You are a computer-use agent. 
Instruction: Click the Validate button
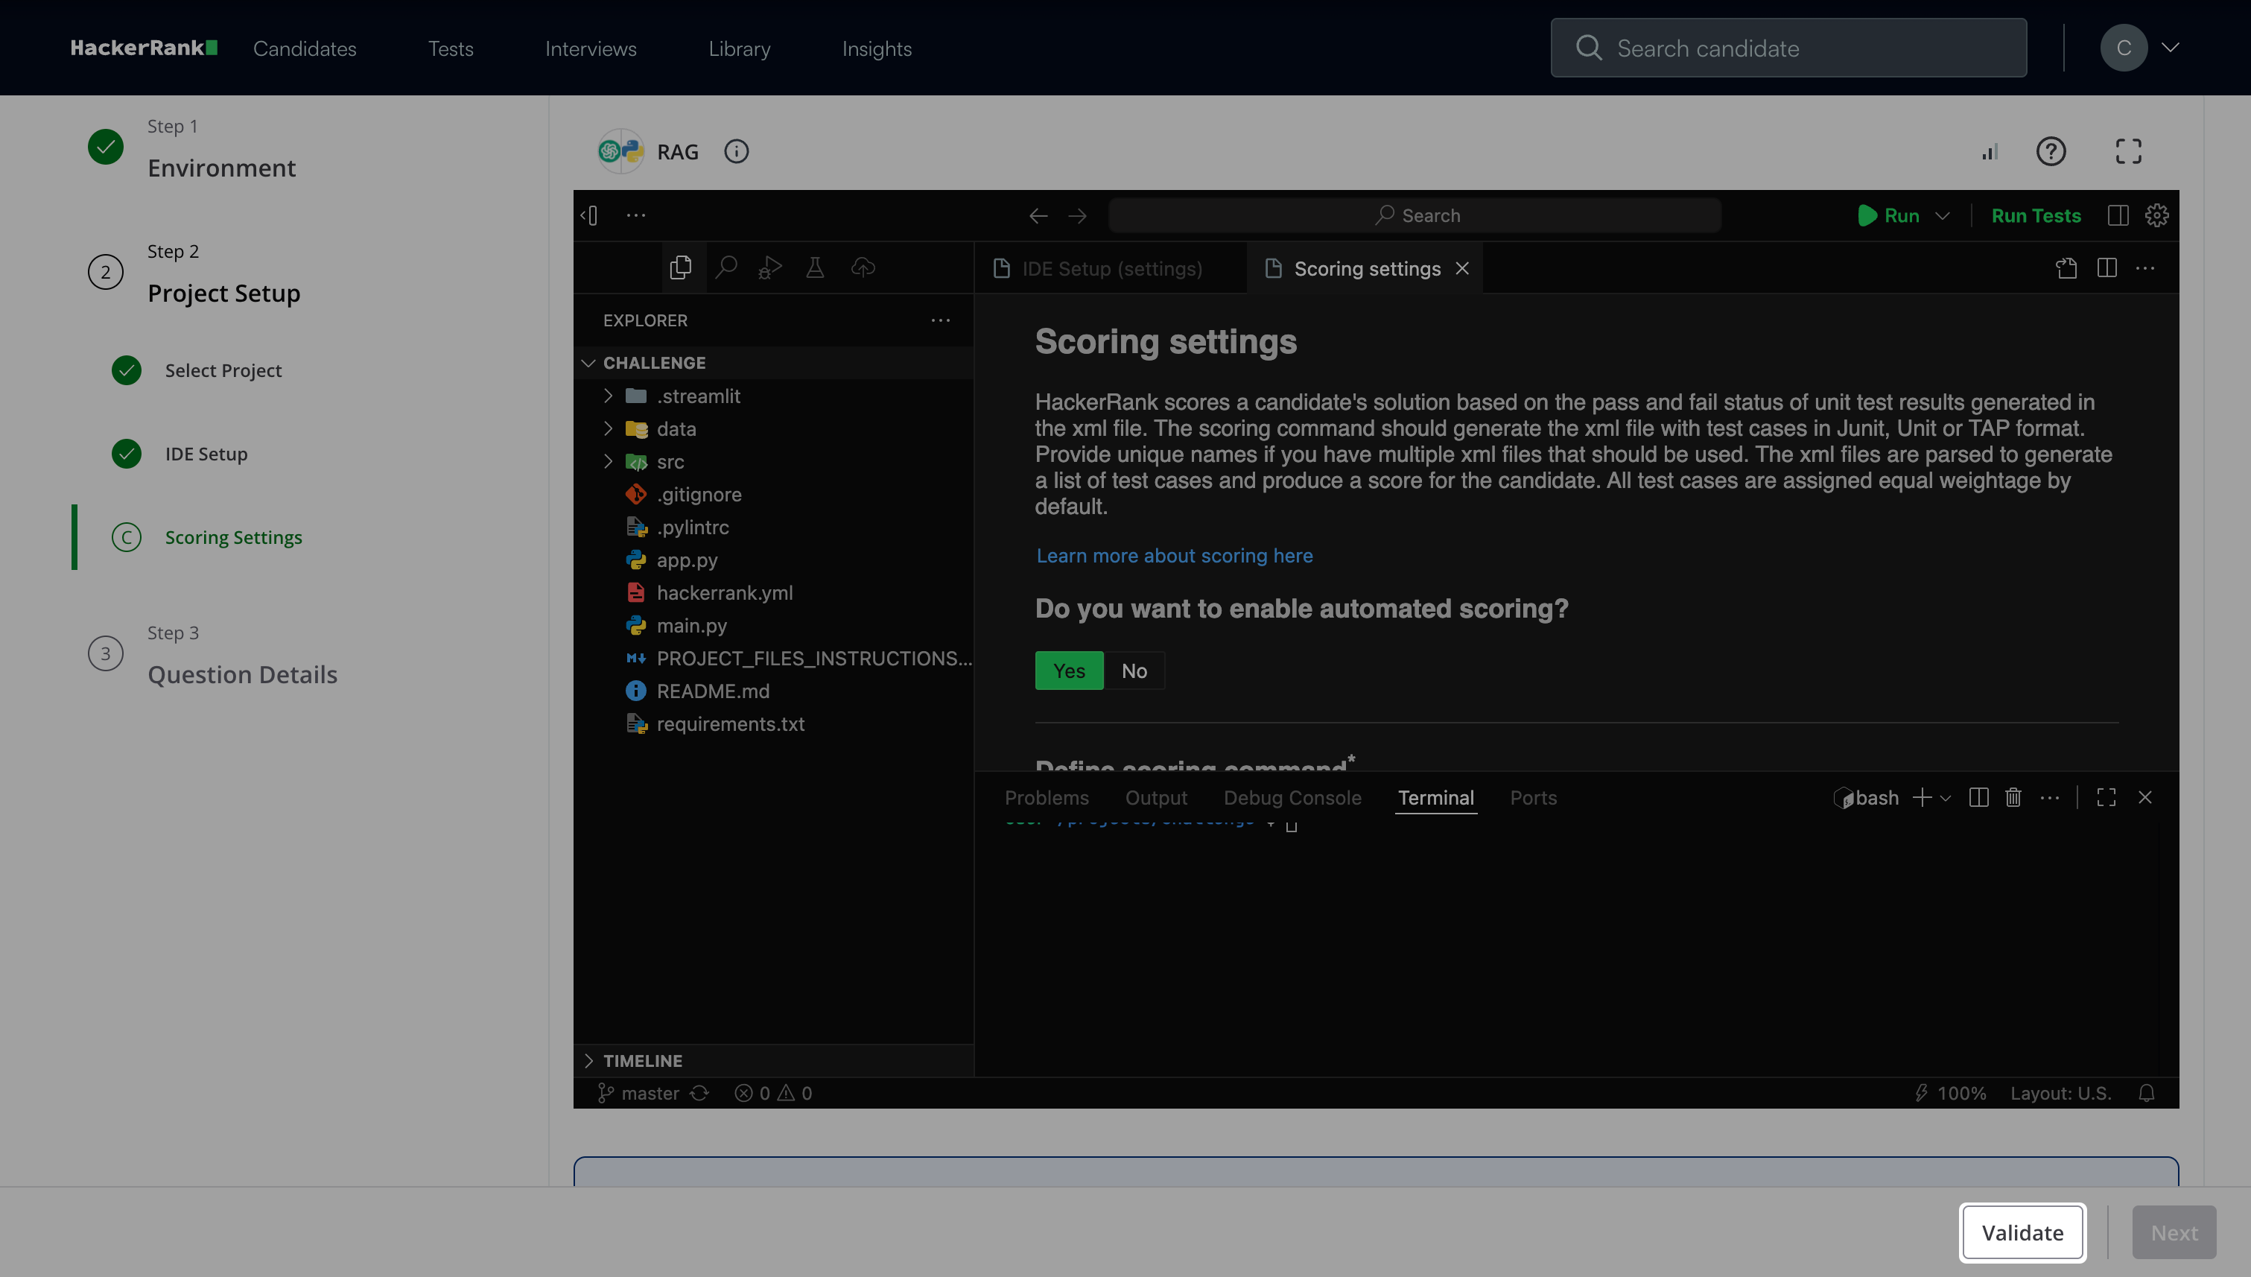2022,1232
